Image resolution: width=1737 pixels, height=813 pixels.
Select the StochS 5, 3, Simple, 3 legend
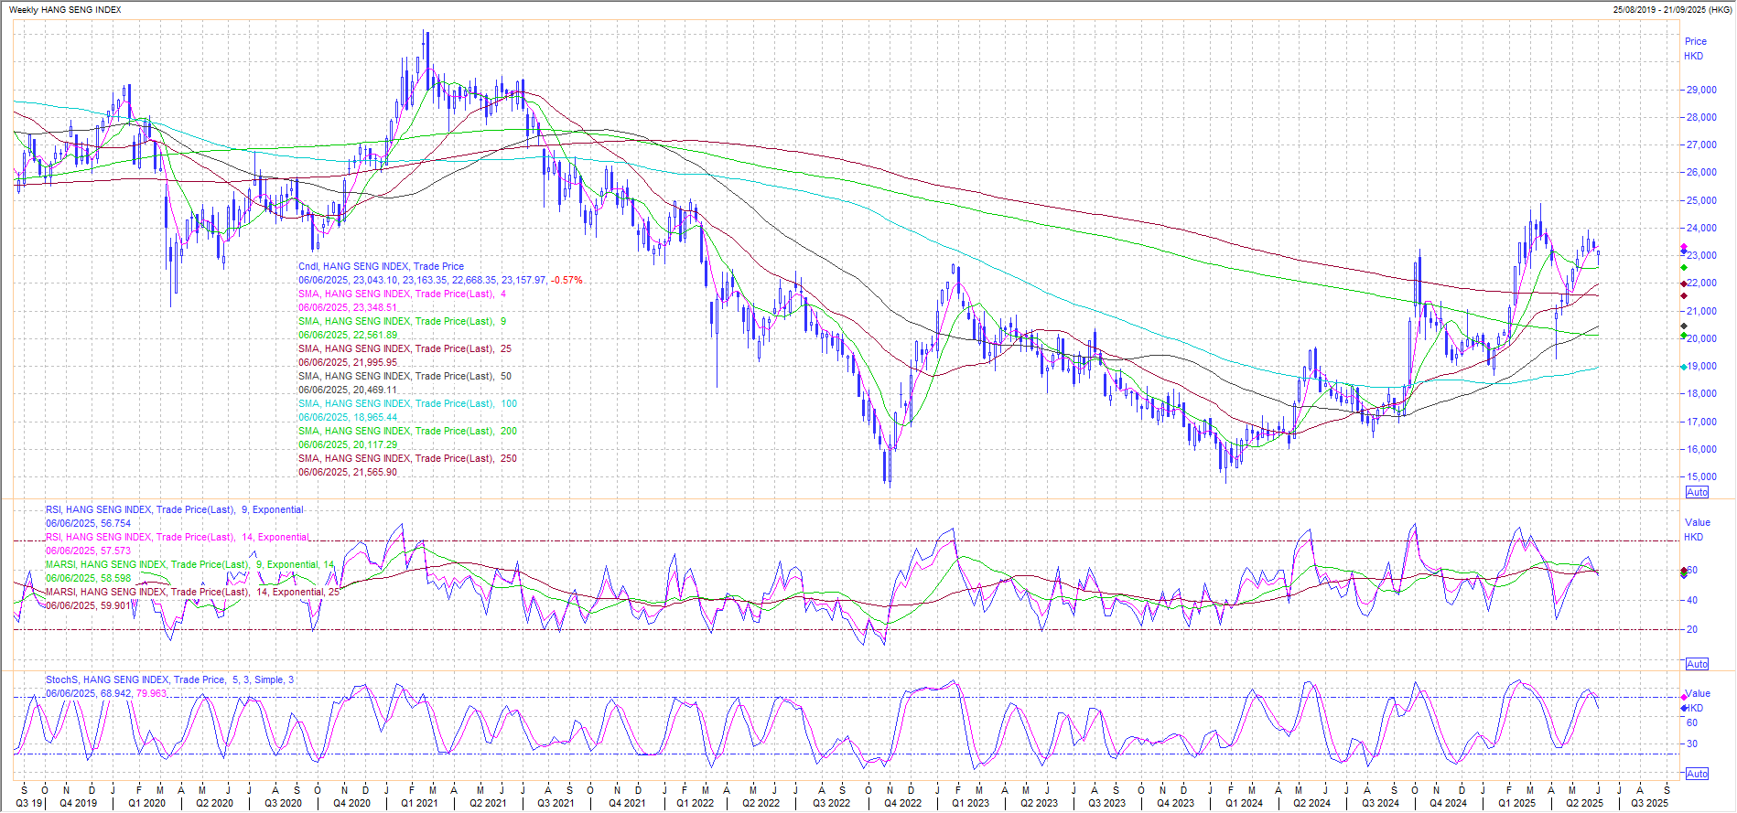[x=170, y=679]
